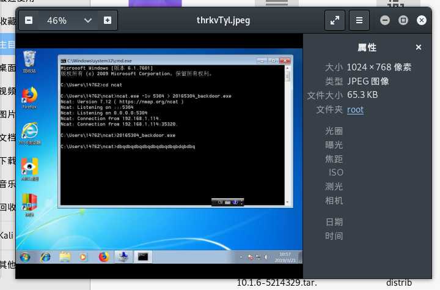
Task: Select 桌面 in the file manager sidebar
Action: (7, 68)
